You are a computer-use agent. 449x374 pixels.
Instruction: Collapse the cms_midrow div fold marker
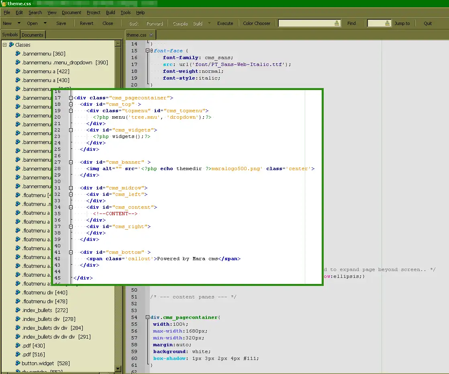71,188
